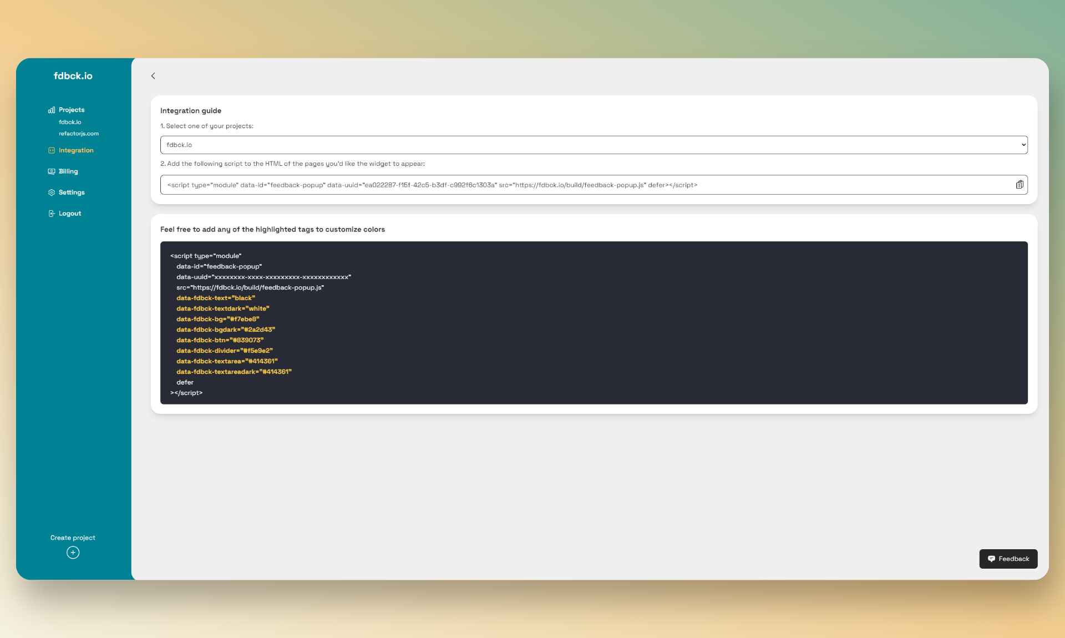Go to Integration menu item
Viewport: 1065px width, 638px height.
click(76, 150)
